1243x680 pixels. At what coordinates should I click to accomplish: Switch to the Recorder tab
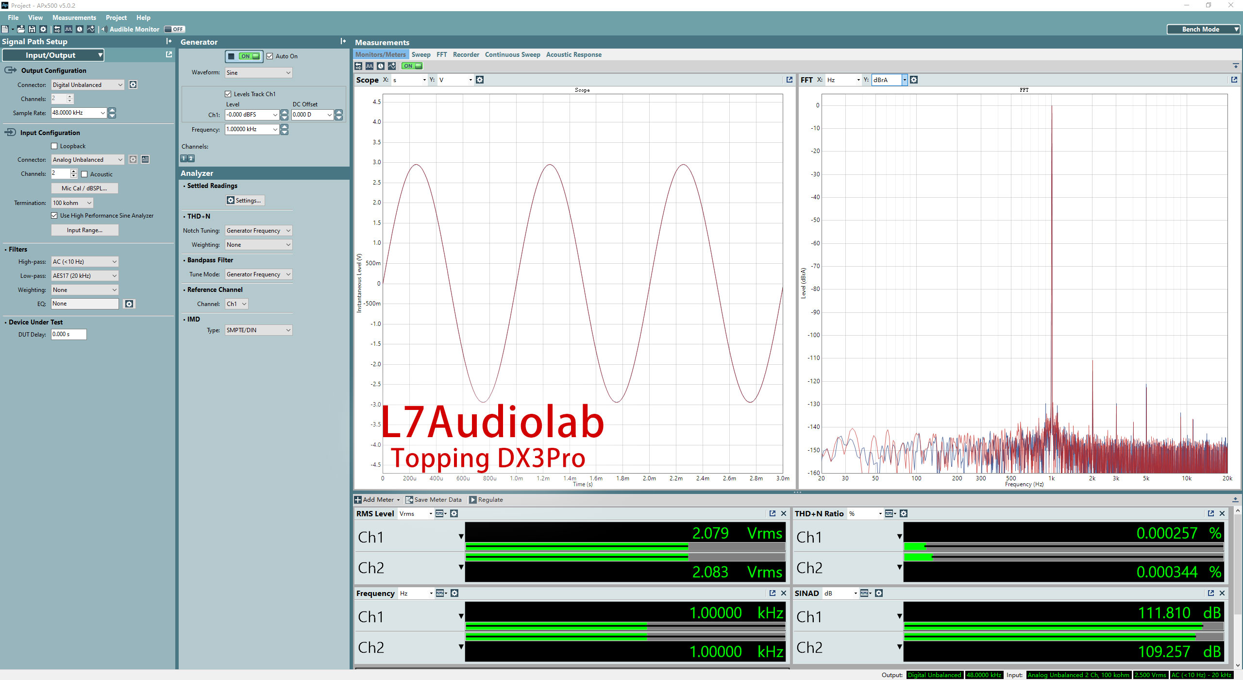coord(466,54)
